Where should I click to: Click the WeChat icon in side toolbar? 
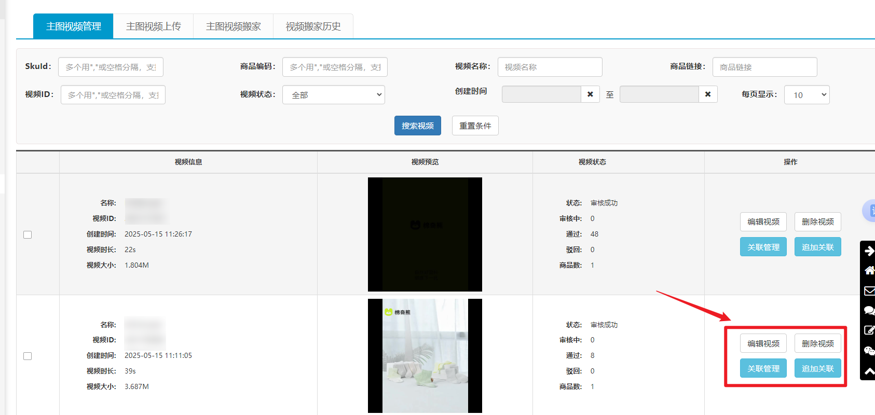pos(869,351)
